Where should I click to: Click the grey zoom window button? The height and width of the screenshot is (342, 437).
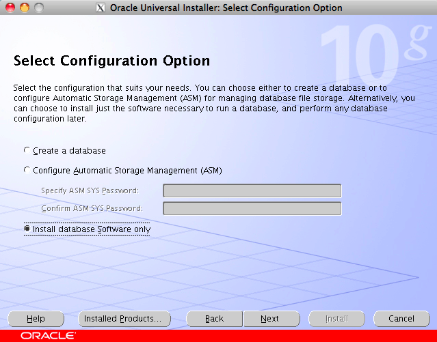pos(38,8)
